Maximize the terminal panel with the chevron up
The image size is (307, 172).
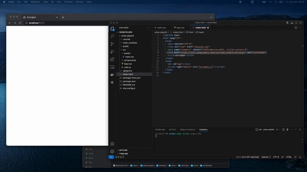point(296,129)
